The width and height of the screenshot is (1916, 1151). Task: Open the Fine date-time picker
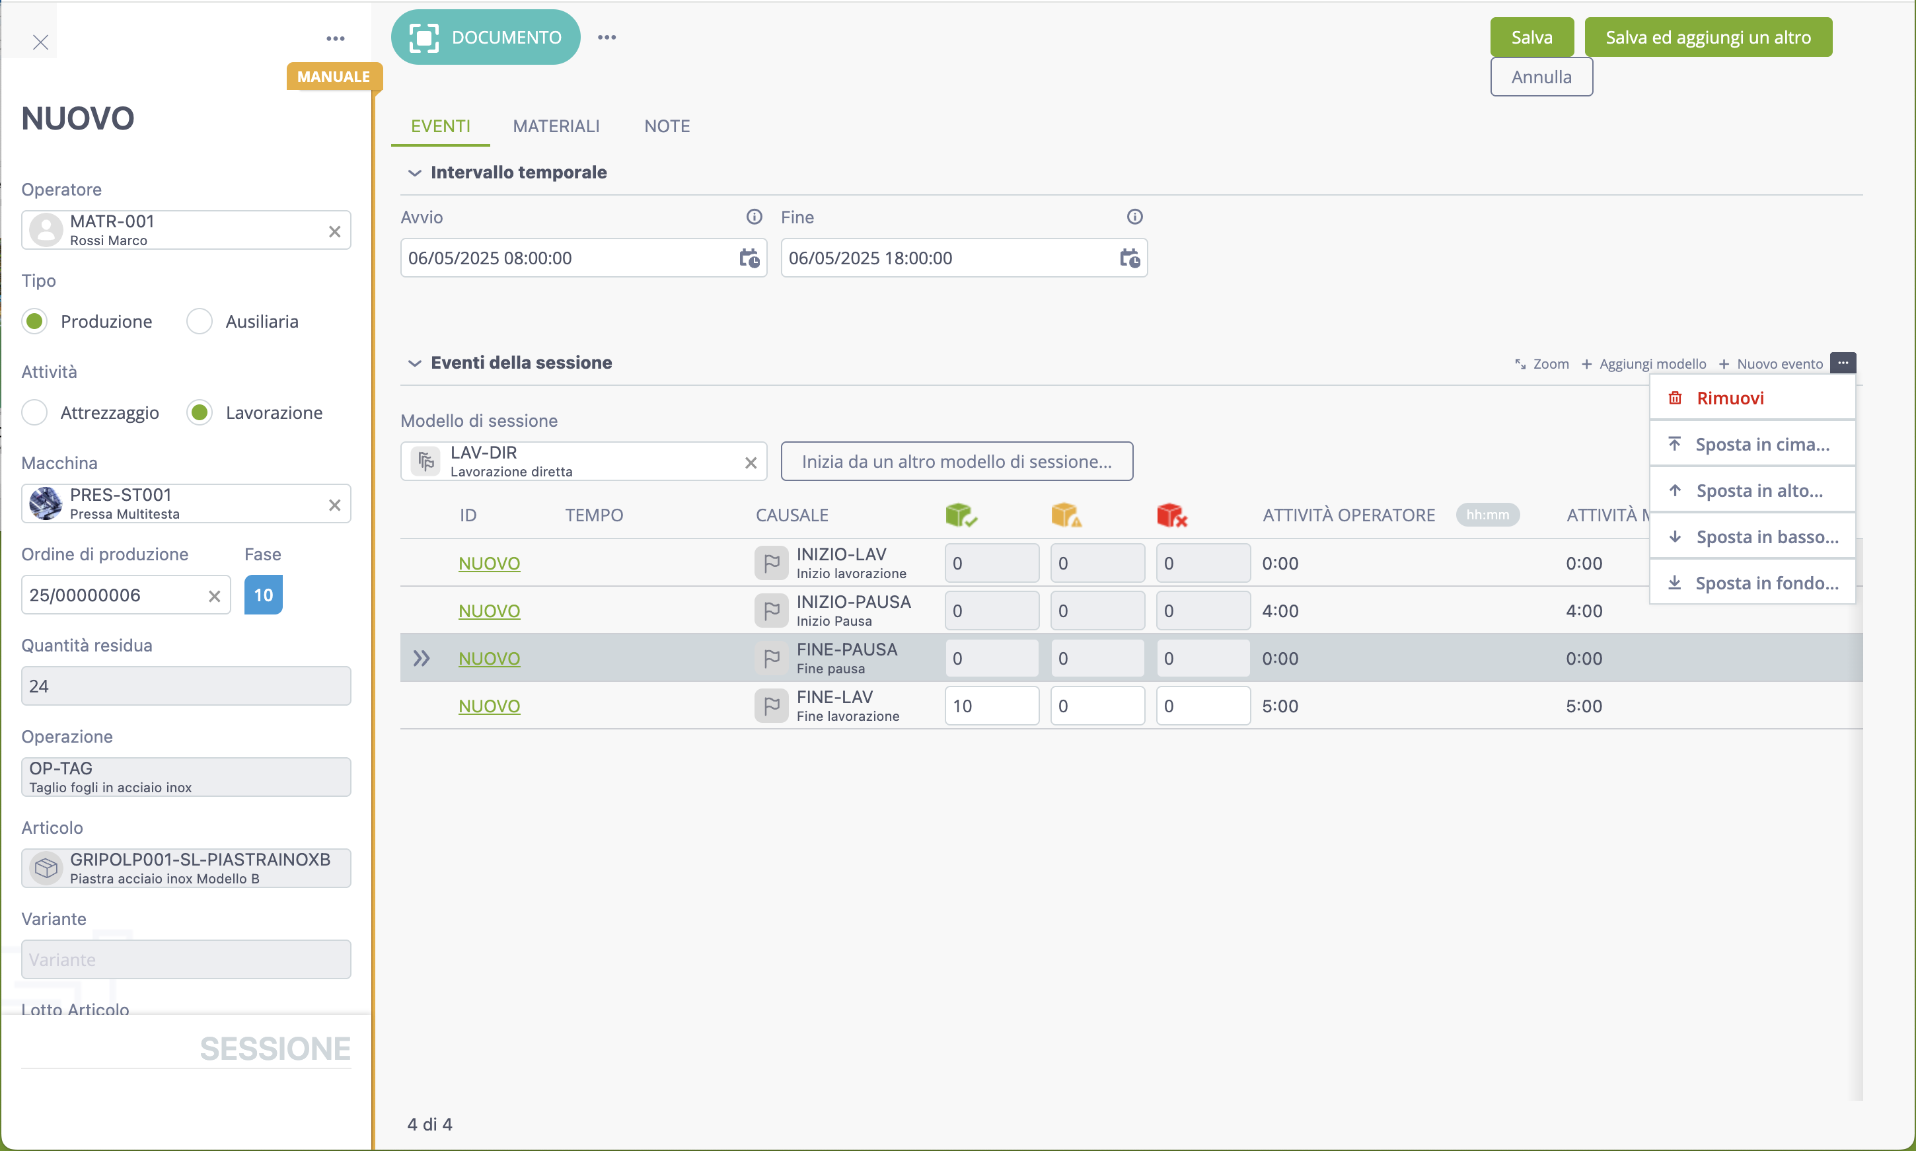[x=1130, y=258]
